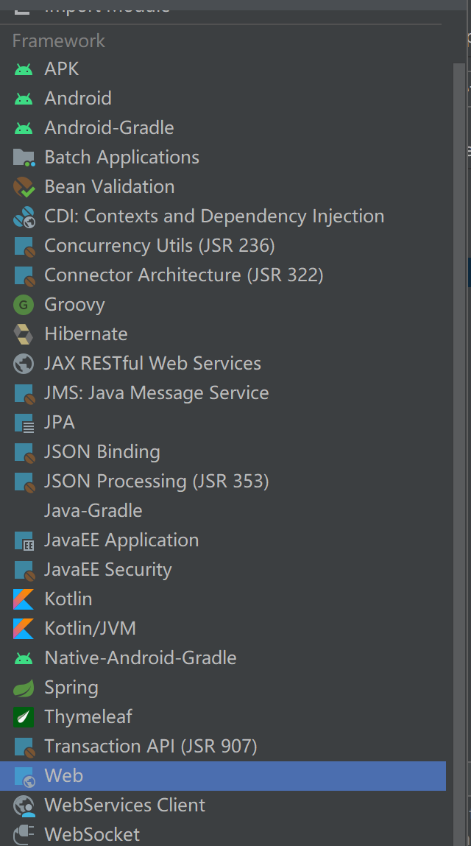Image resolution: width=471 pixels, height=846 pixels.
Task: Choose the Spring framework
Action: pyautogui.click(x=223, y=688)
